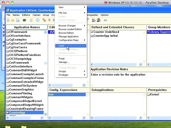Screen dimensions: 171x128
Task: Choose Load from the open menu
Action: [71, 46]
